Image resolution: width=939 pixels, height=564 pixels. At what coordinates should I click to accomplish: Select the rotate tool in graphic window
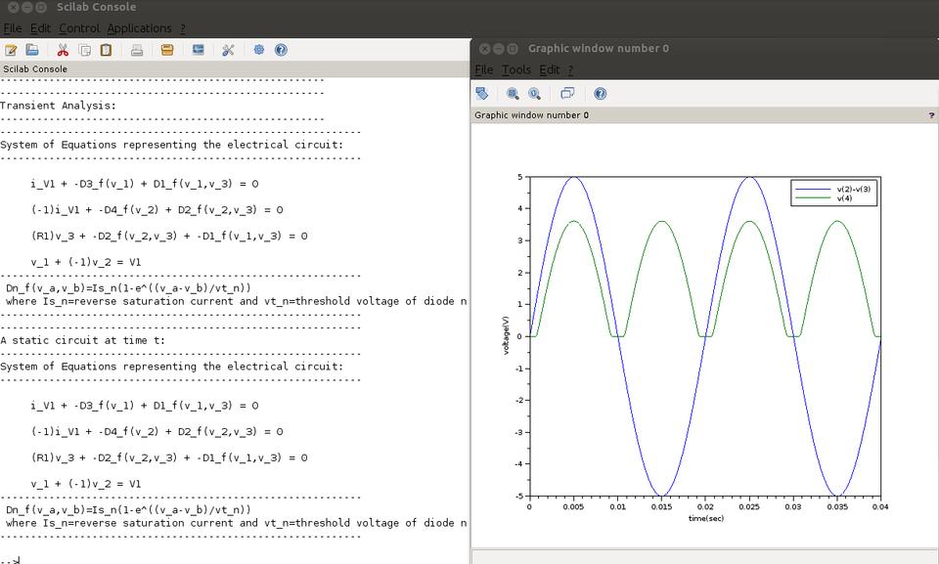pyautogui.click(x=481, y=94)
